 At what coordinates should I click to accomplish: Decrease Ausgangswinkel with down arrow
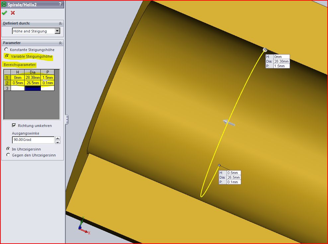point(58,142)
